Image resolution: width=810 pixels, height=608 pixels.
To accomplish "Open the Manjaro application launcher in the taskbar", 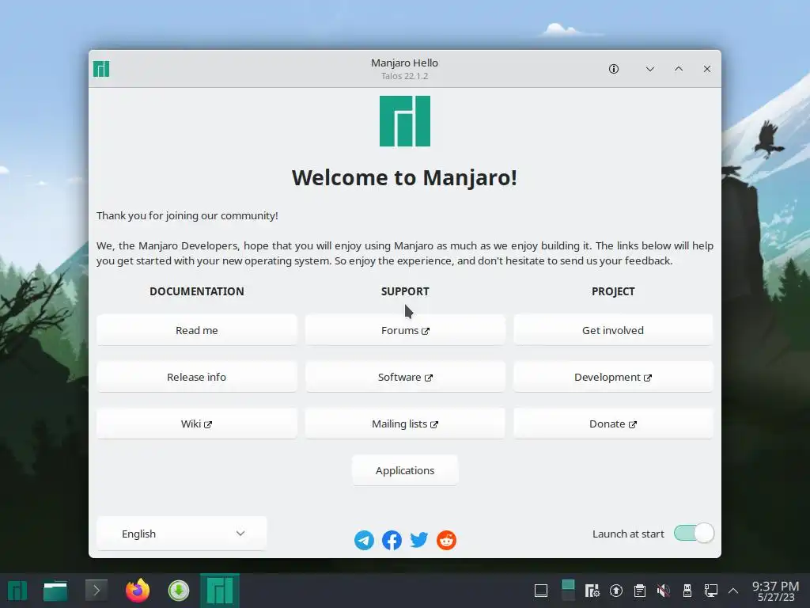I will [17, 591].
